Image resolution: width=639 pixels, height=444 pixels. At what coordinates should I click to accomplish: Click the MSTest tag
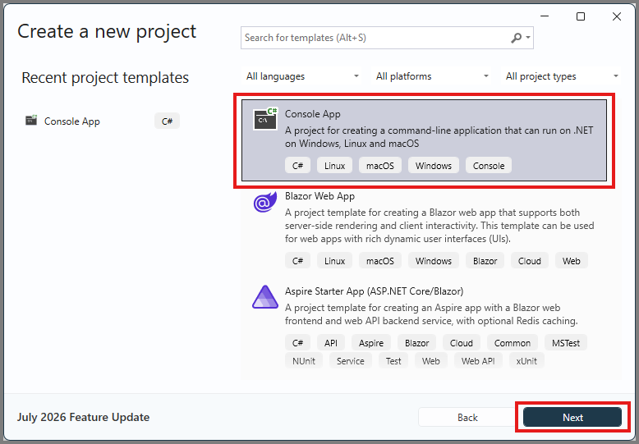(566, 343)
